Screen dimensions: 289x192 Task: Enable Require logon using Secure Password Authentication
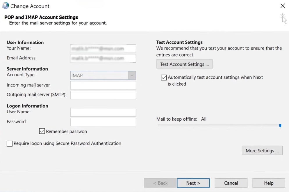pos(10,143)
